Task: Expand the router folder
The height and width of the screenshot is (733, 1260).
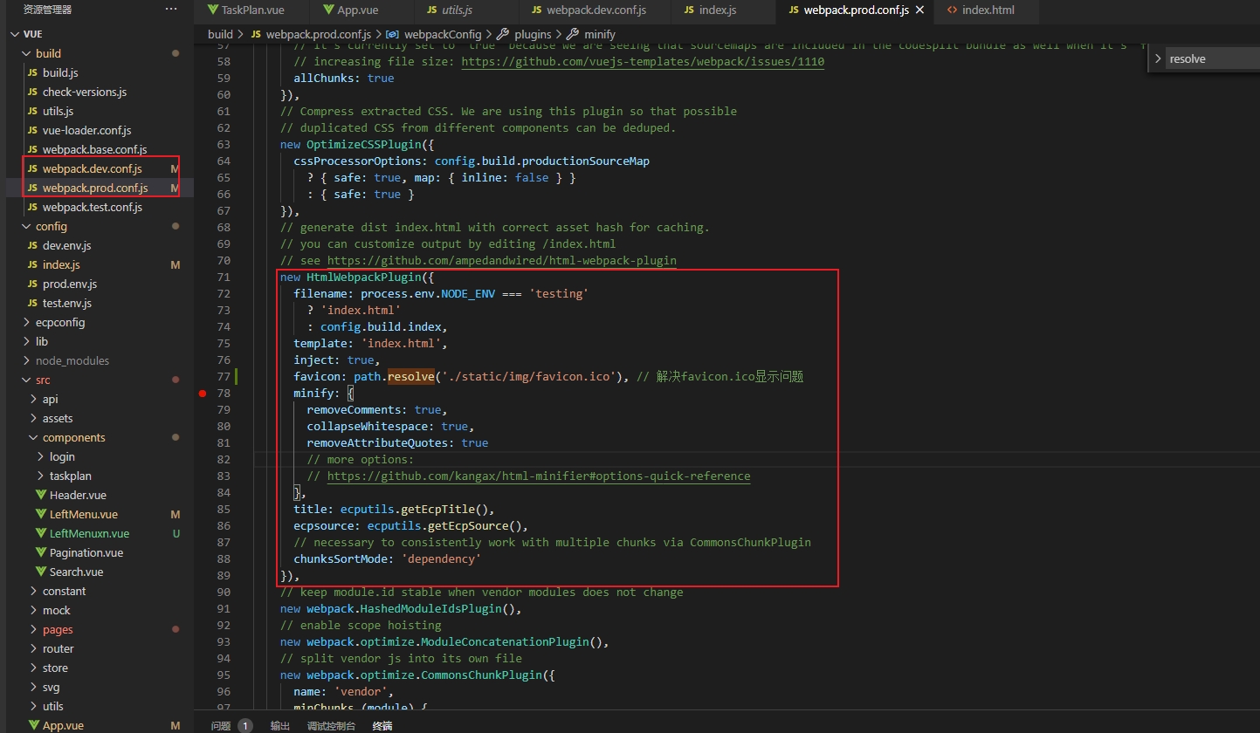Action: 35,648
